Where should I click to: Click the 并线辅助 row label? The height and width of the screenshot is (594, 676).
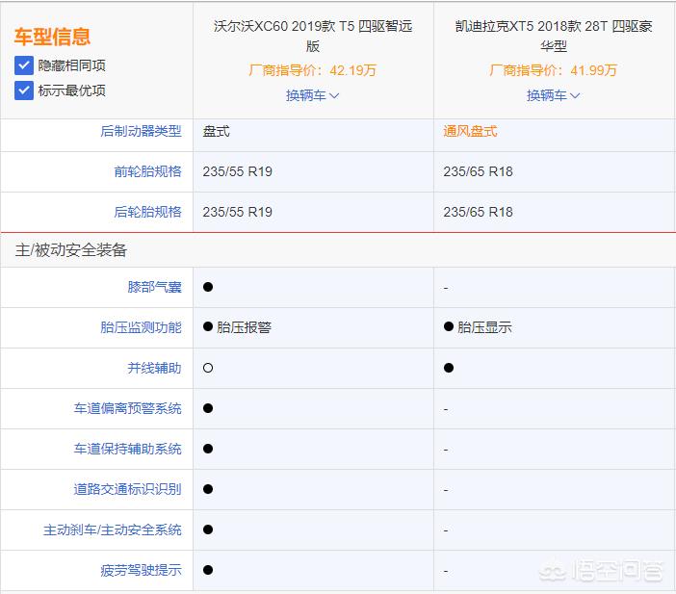click(x=154, y=368)
